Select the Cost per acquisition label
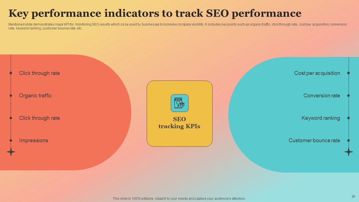 [317, 73]
